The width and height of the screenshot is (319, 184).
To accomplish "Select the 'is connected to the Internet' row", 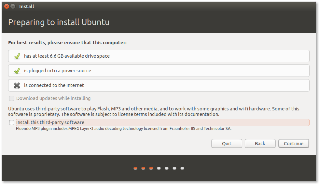I will (x=159, y=85).
